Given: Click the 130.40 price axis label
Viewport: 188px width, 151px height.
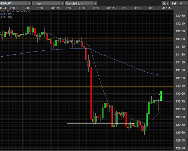Looking at the screenshot, I should coord(180,102).
